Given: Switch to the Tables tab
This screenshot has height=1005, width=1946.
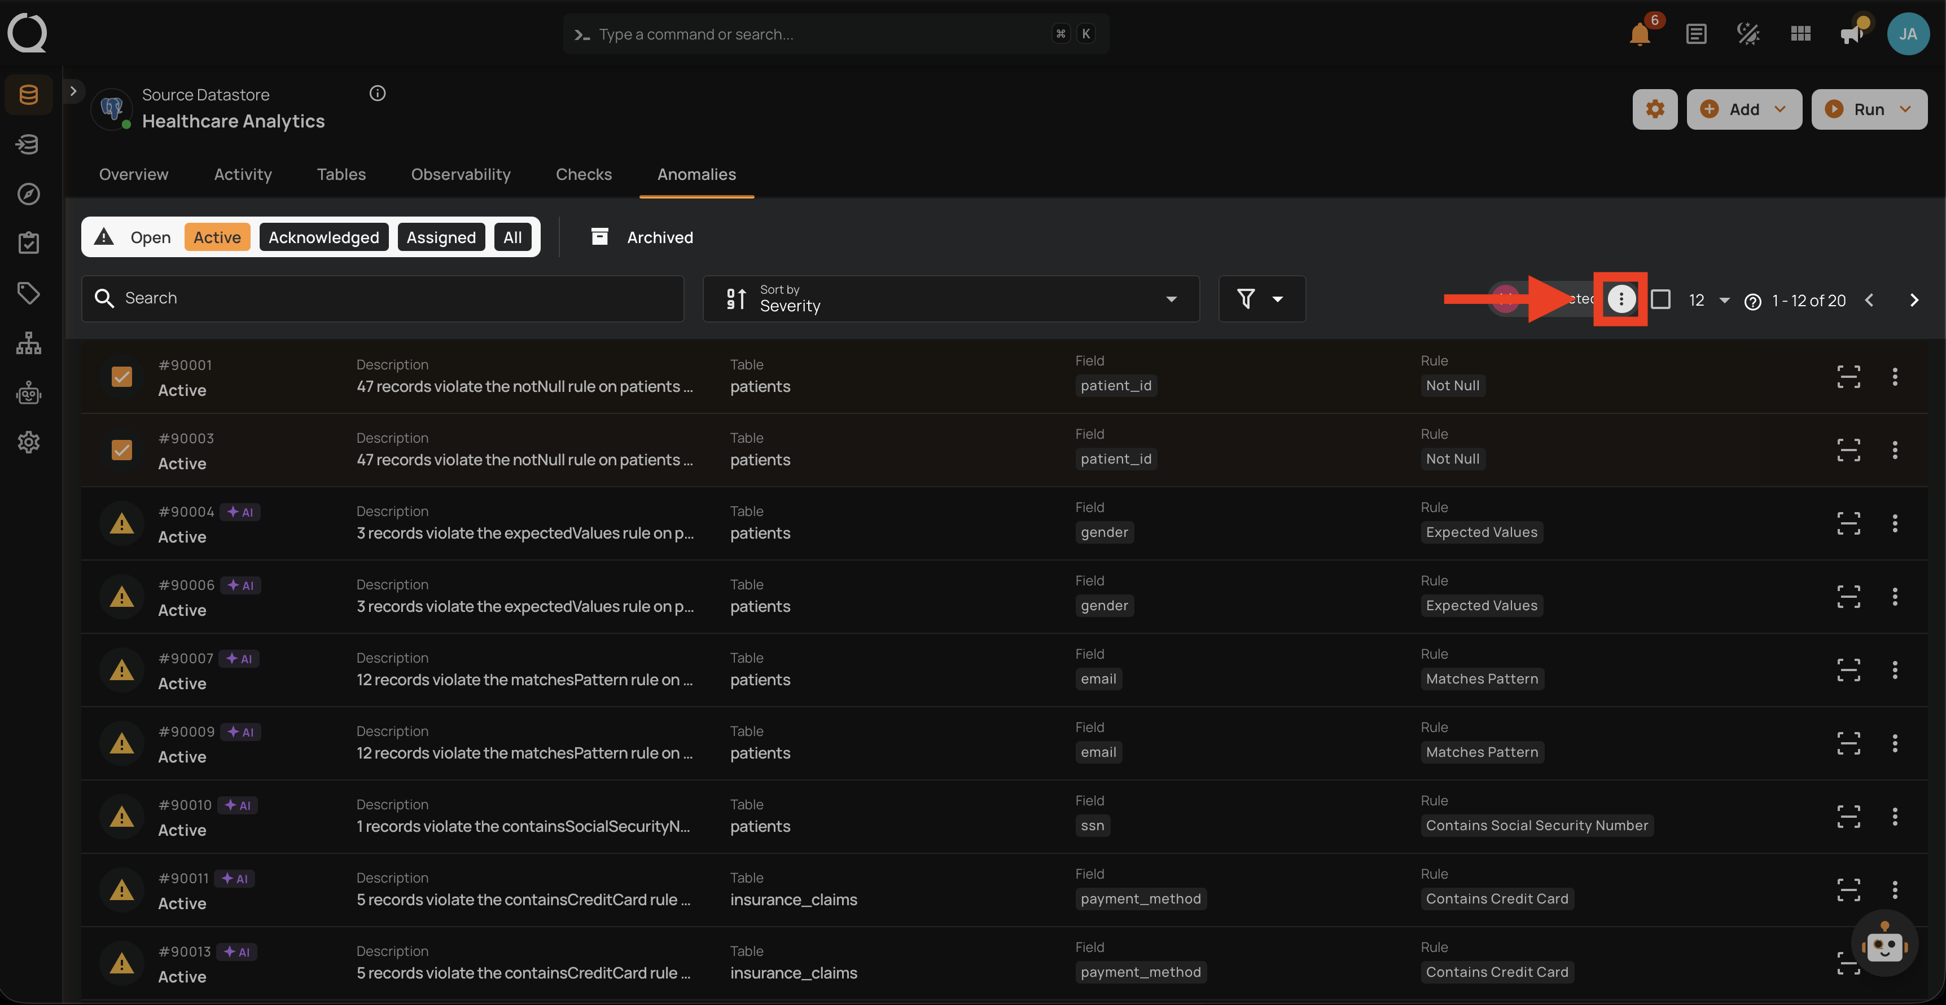Looking at the screenshot, I should click(341, 174).
